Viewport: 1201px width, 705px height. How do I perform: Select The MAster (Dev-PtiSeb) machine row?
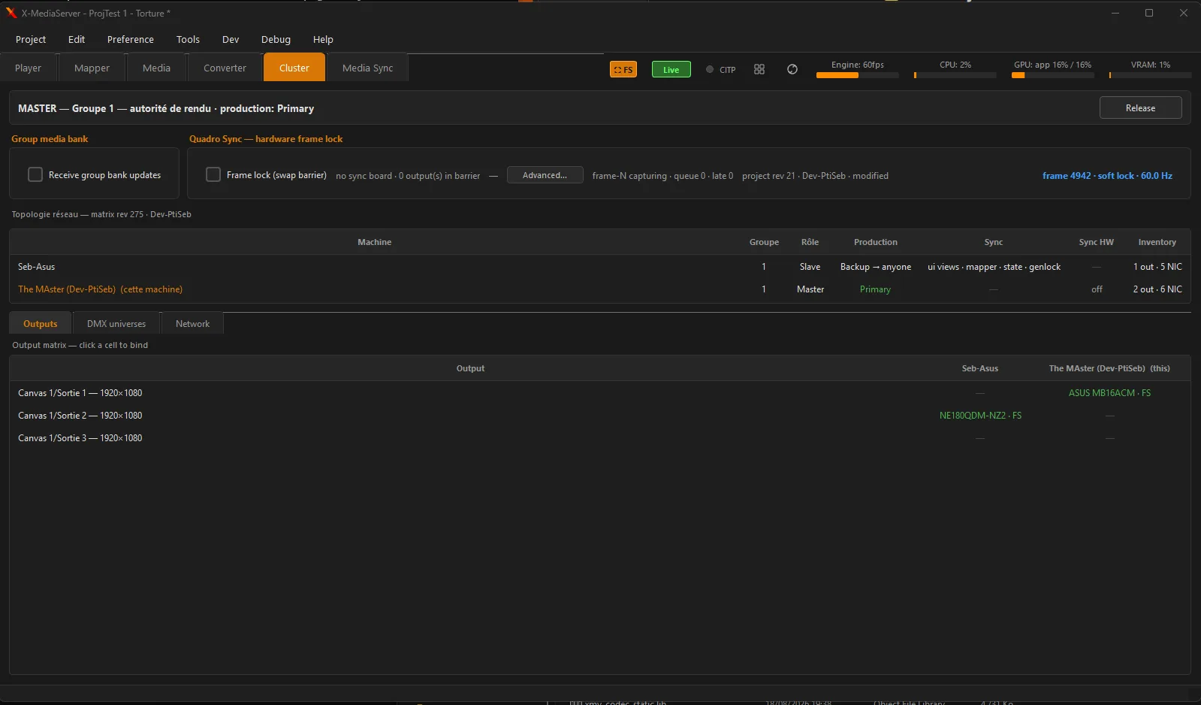(599, 289)
